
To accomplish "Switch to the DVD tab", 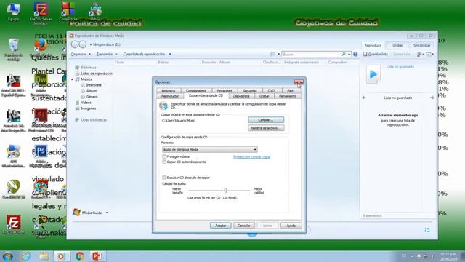I will (x=271, y=90).
